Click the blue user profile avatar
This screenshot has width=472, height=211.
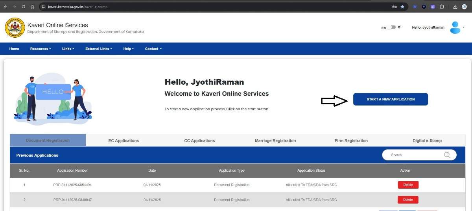455,27
